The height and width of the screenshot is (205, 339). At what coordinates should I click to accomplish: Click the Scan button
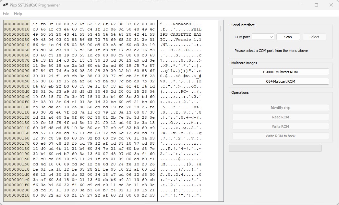[288, 37]
